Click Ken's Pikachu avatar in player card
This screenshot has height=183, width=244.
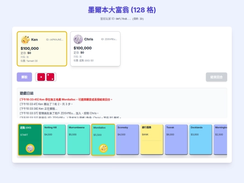click(x=25, y=40)
